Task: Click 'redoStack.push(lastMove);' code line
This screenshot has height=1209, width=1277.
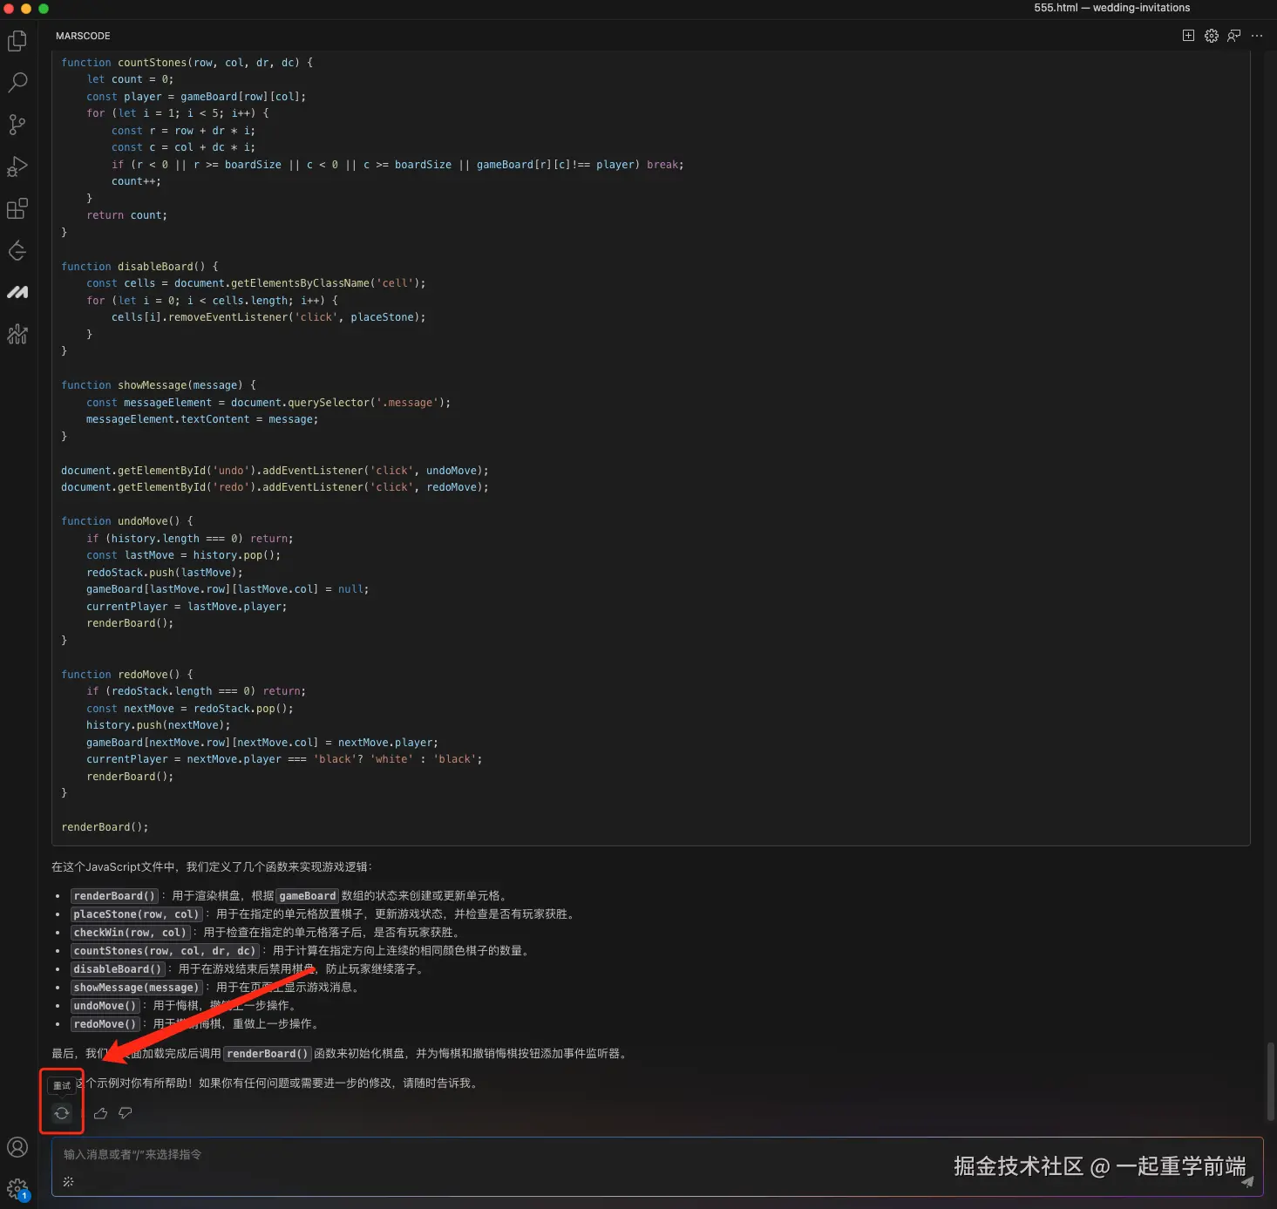Action: coord(165,573)
